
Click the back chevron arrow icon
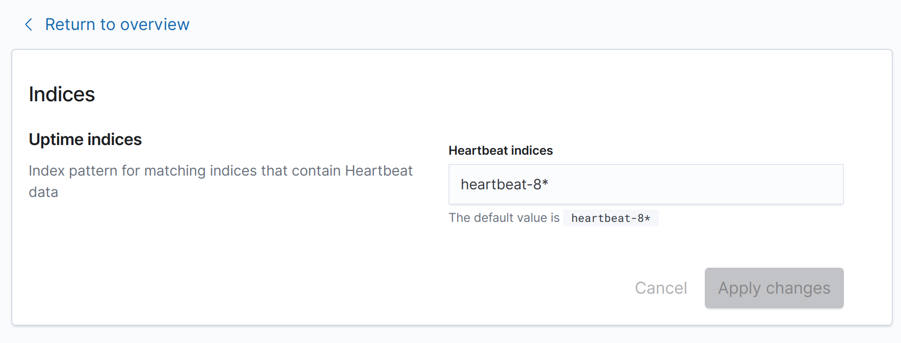29,24
